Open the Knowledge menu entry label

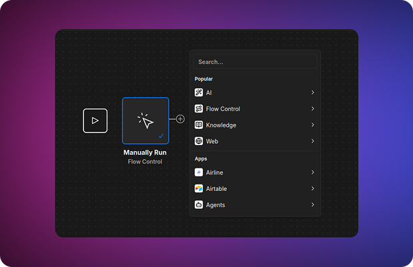(x=221, y=125)
